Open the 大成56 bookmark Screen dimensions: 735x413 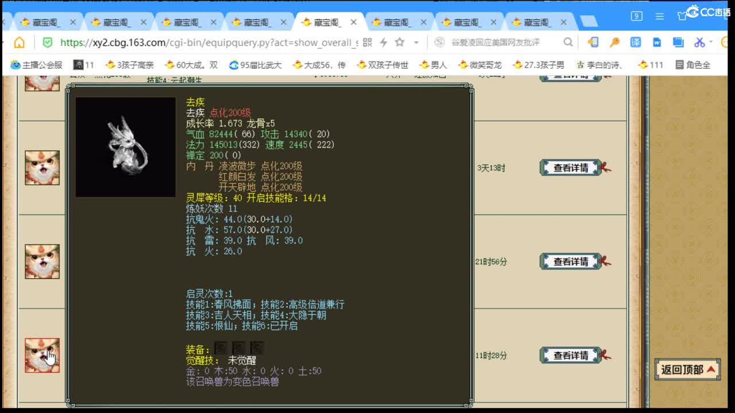pyautogui.click(x=319, y=65)
